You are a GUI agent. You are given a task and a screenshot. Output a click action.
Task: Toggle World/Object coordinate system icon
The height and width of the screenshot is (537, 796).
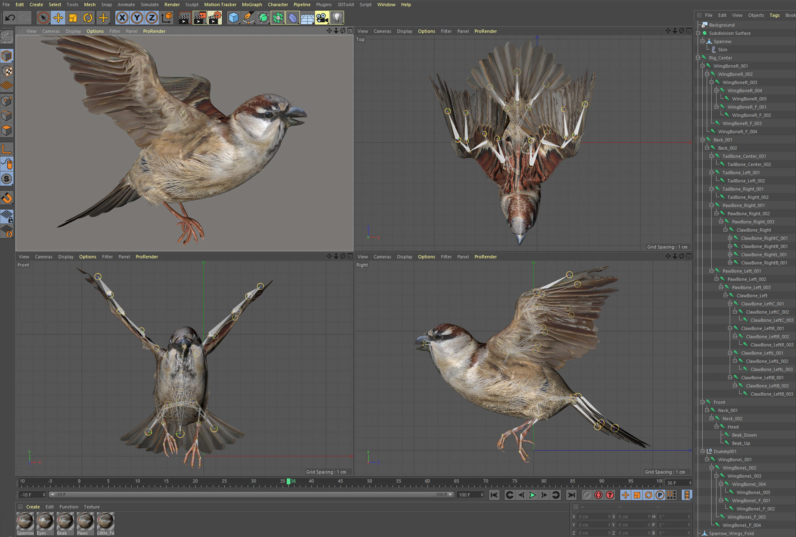167,18
